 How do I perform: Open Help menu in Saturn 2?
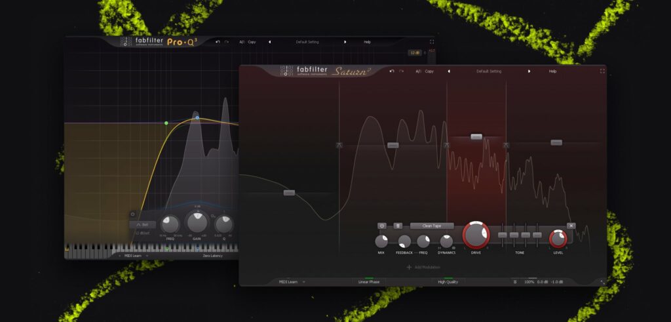(552, 71)
